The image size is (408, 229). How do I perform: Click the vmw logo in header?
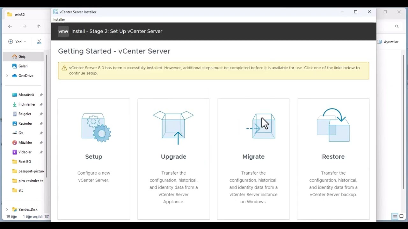[x=63, y=31]
